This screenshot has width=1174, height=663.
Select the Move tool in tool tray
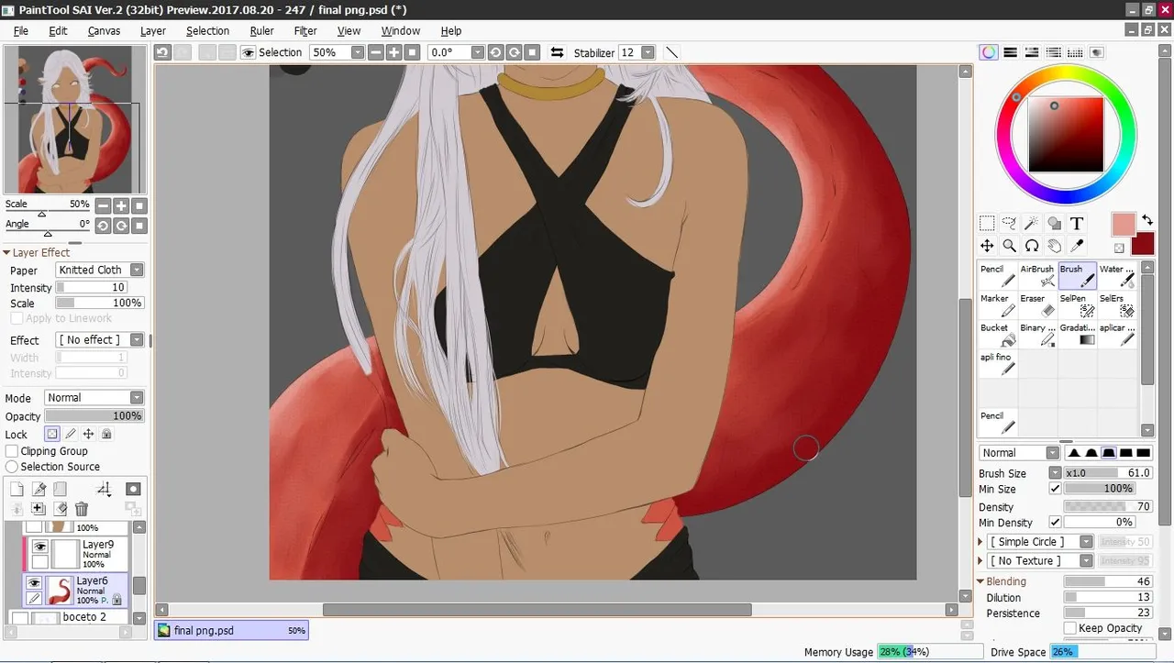987,246
